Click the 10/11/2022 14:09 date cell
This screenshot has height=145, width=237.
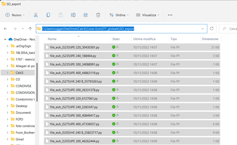tap(145, 141)
